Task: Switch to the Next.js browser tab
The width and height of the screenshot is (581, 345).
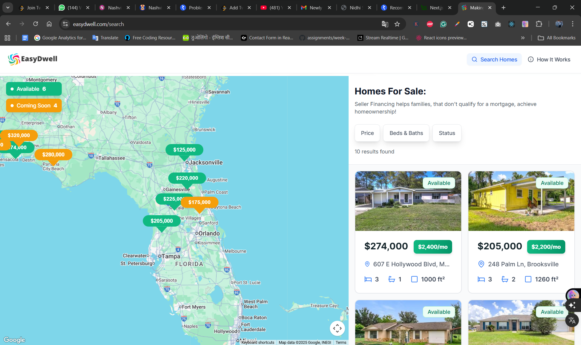Action: [436, 8]
